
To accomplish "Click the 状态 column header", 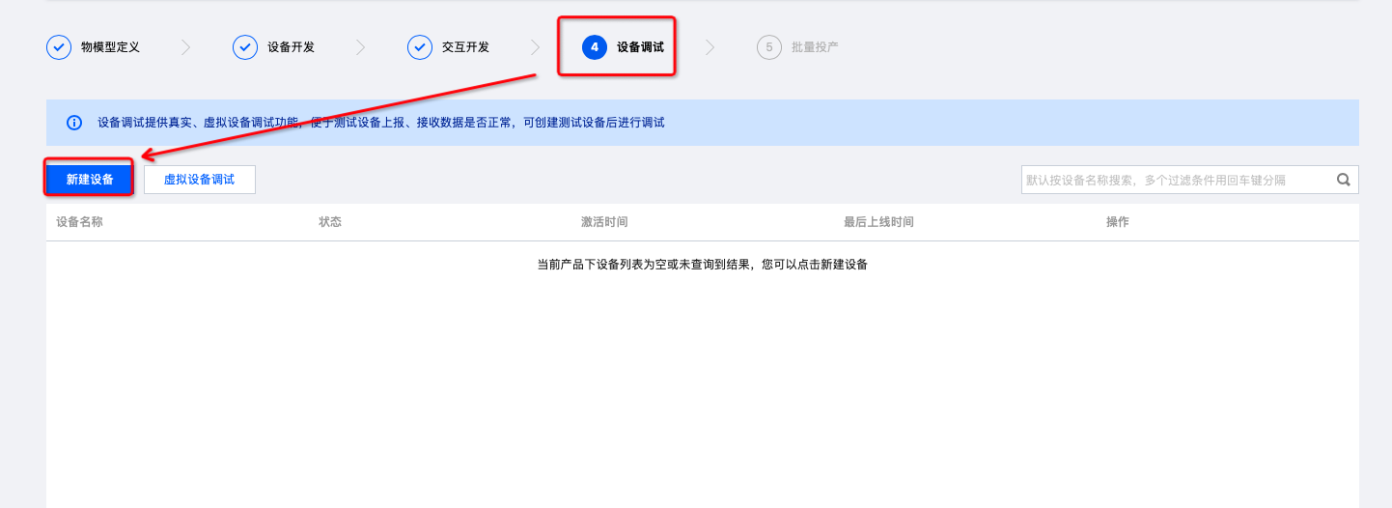I will click(x=330, y=222).
